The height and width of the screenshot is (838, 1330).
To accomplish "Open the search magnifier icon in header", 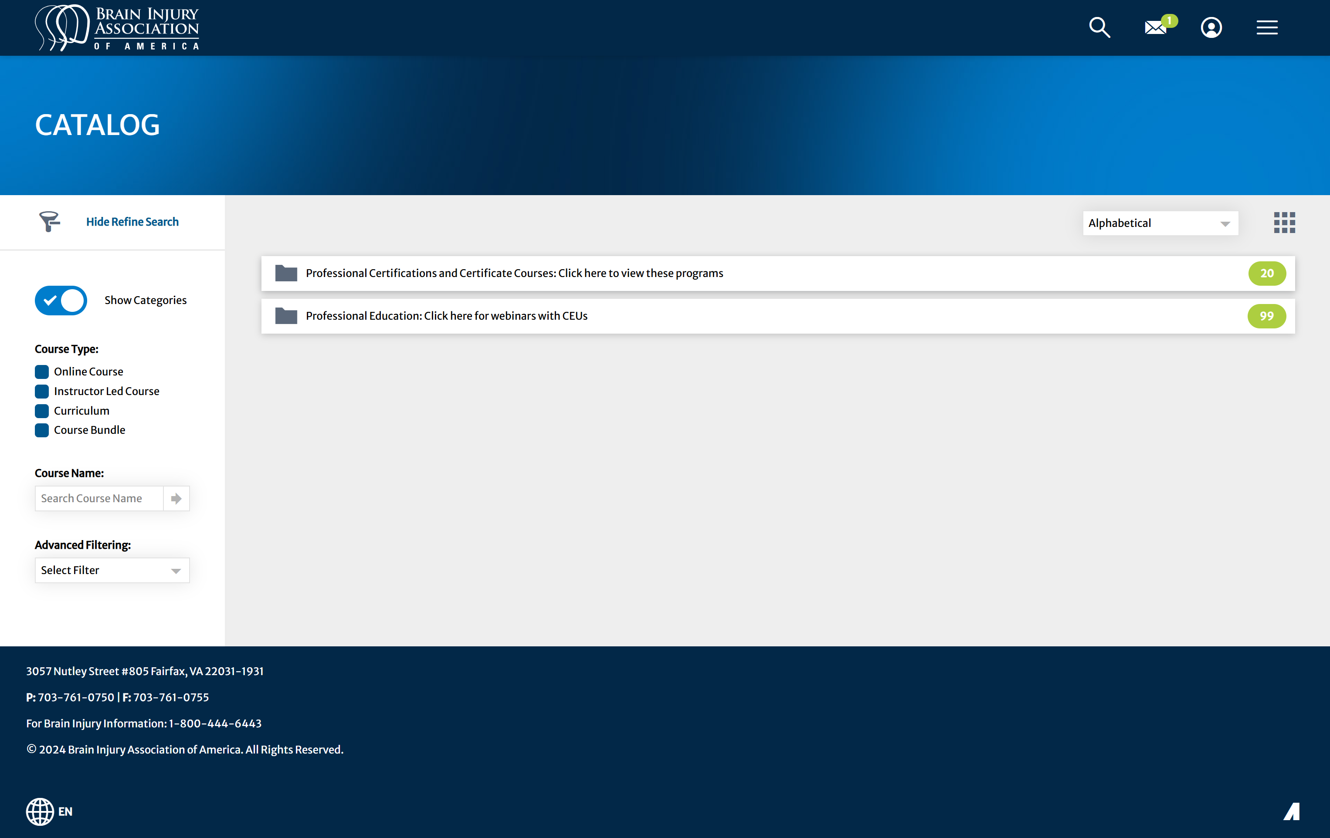I will tap(1099, 27).
